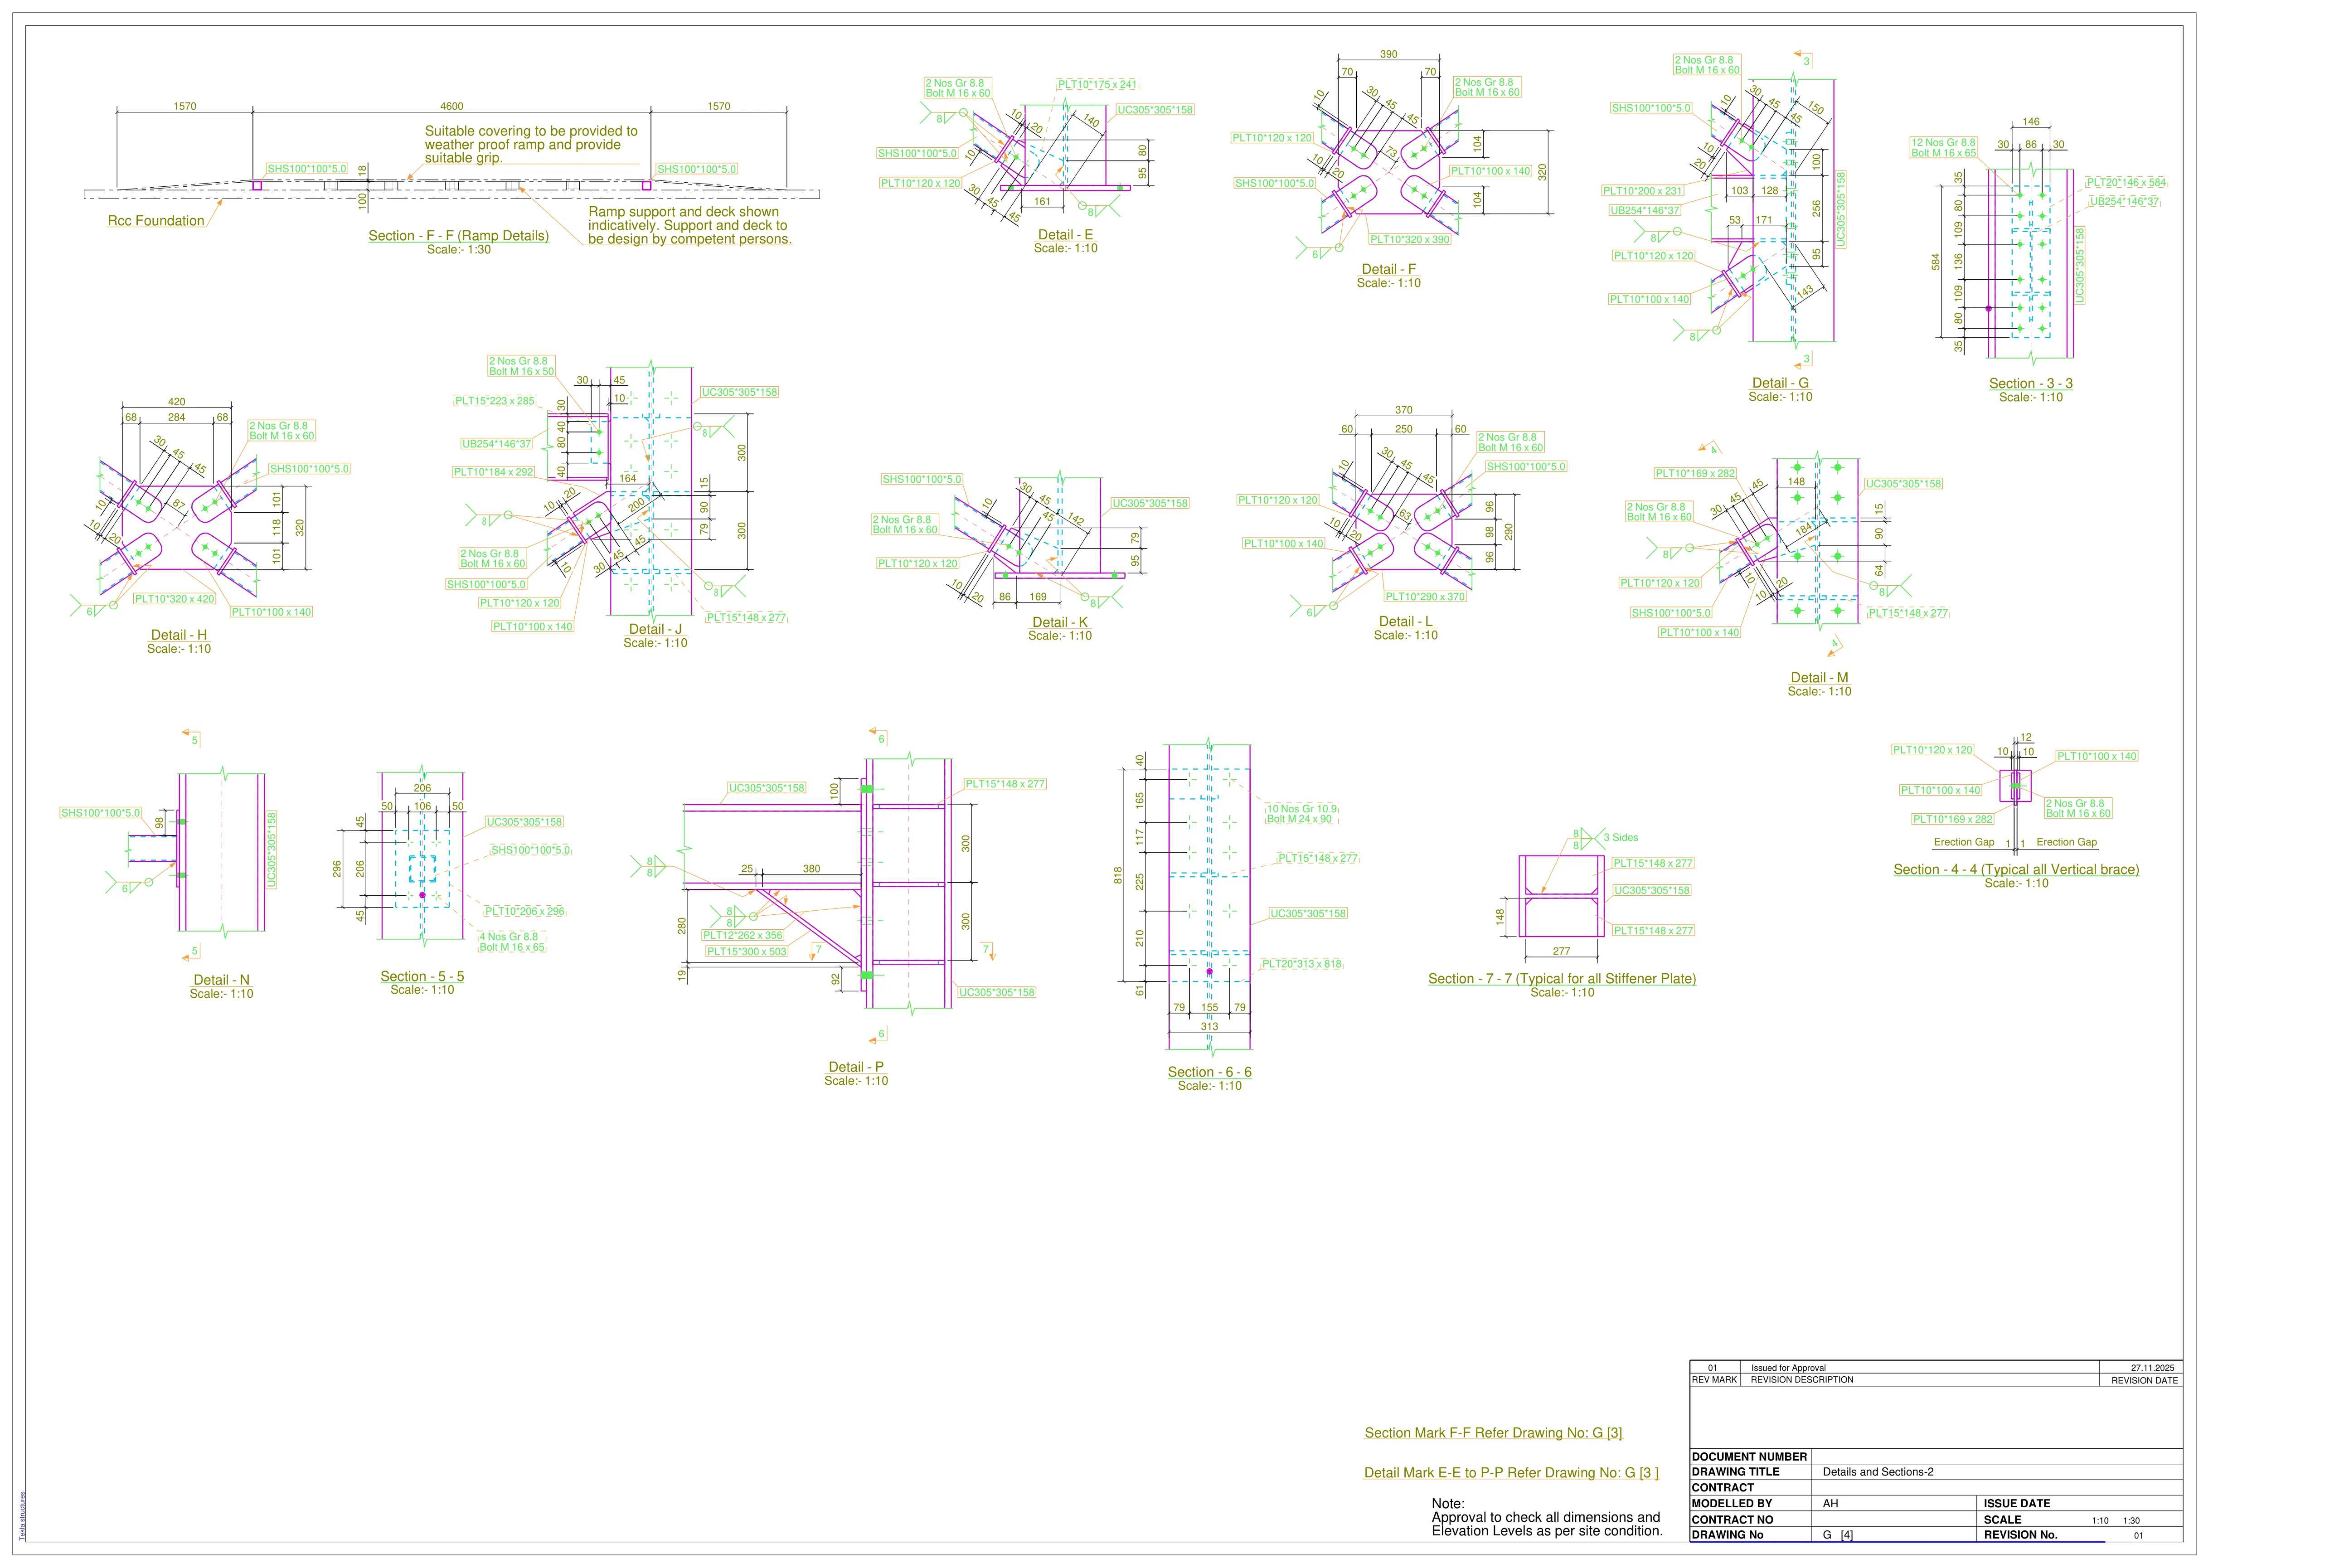Select the "PLT15*300 x 503" plate label
The width and height of the screenshot is (2349, 1568).
pos(747,952)
